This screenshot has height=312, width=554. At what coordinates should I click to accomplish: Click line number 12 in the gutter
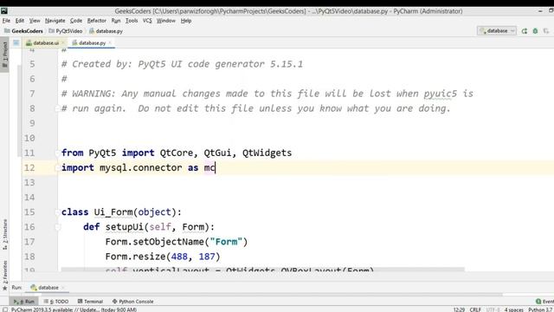pos(29,167)
